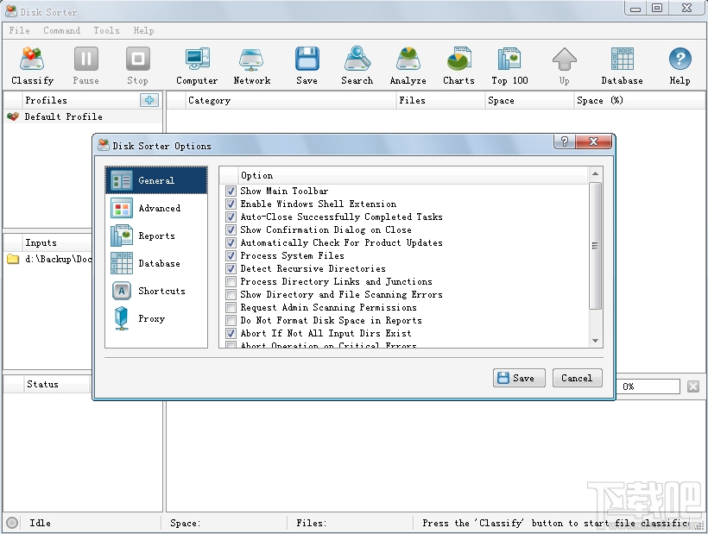Click the Option column header
The width and height of the screenshot is (708, 534).
413,175
